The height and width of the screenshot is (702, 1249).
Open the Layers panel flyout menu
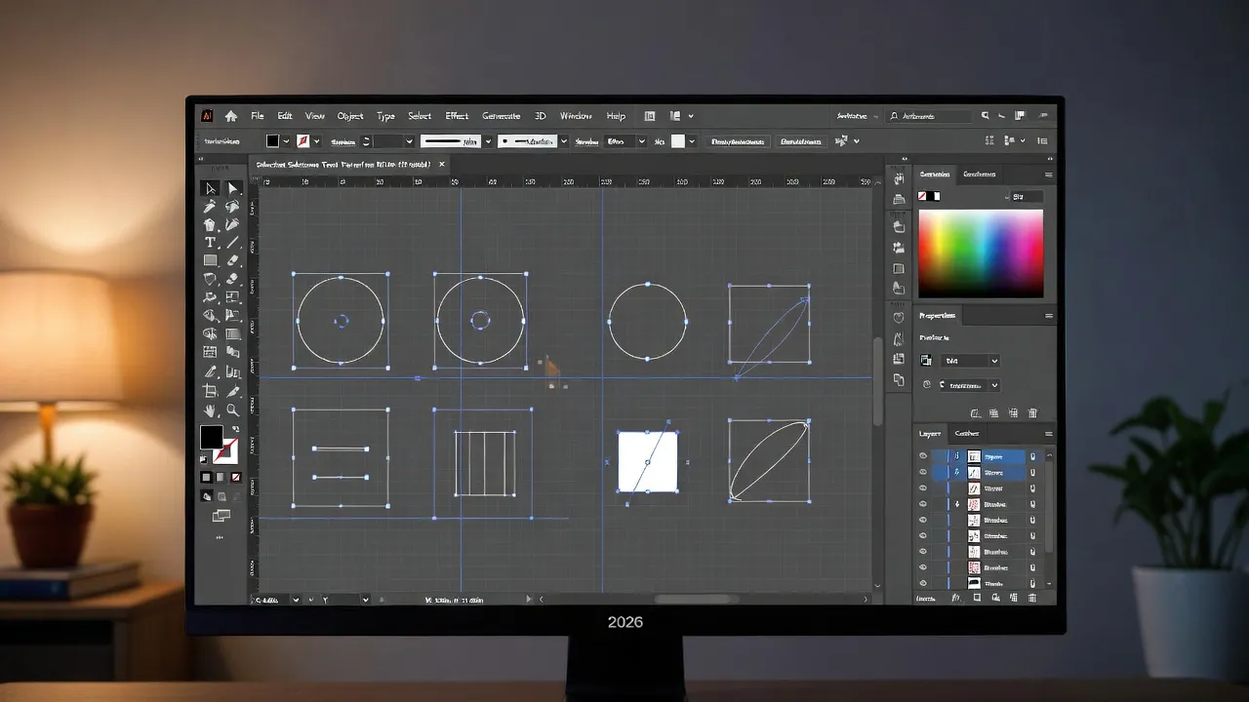click(x=1049, y=433)
